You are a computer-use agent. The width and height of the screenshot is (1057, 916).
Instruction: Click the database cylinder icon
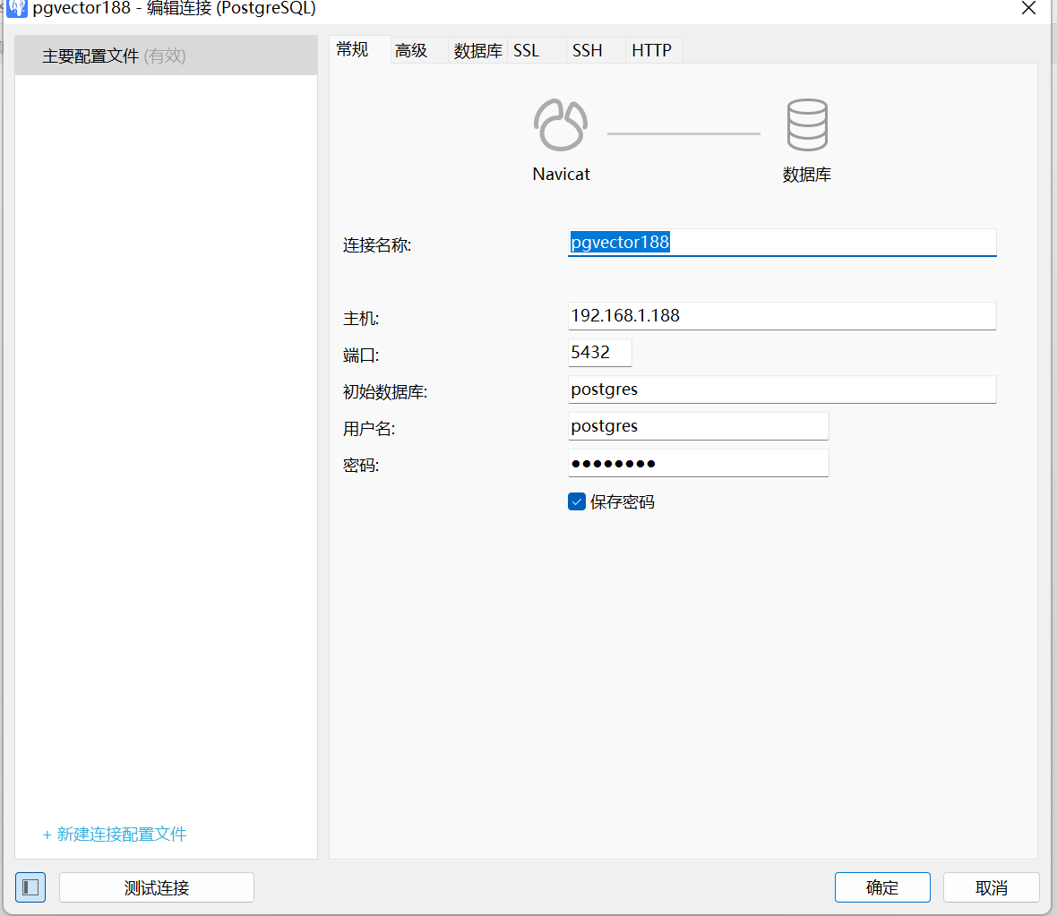(x=806, y=124)
